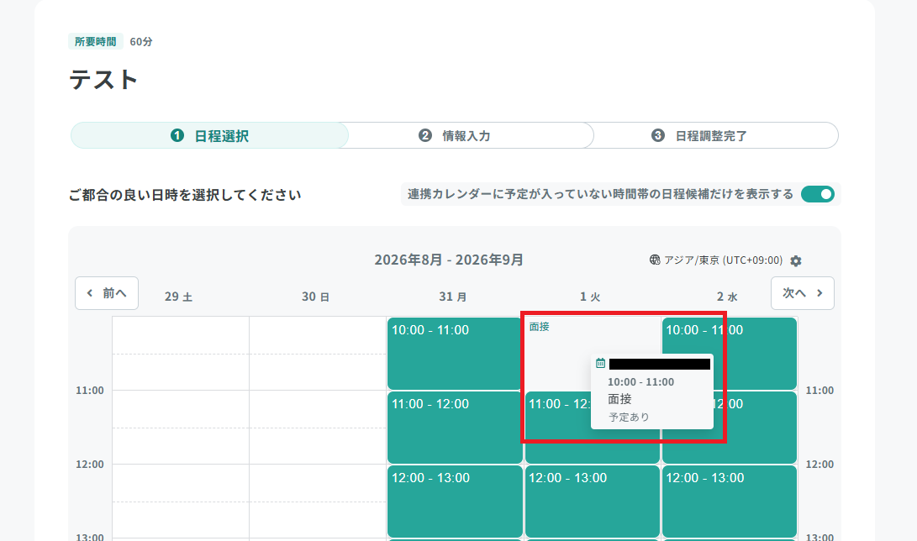Pick Monday 31 slot 12:00 - 13:00
917x541 pixels.
[x=455, y=502]
